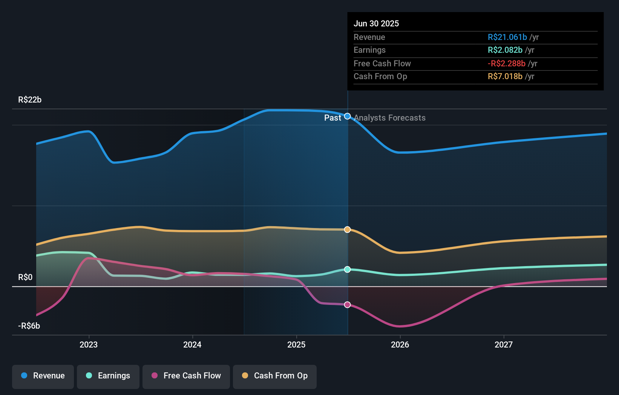
Task: Click the Revenue data point marker on the curve
Action: 347,116
